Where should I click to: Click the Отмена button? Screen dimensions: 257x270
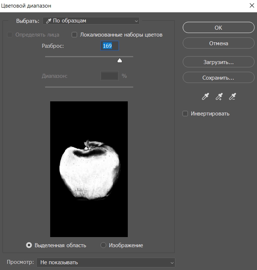[218, 43]
